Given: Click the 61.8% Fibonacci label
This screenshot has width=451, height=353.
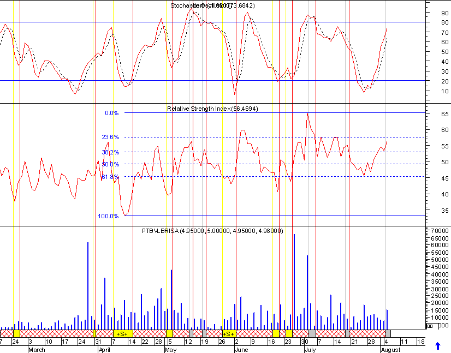Looking at the screenshot, I should pos(110,177).
